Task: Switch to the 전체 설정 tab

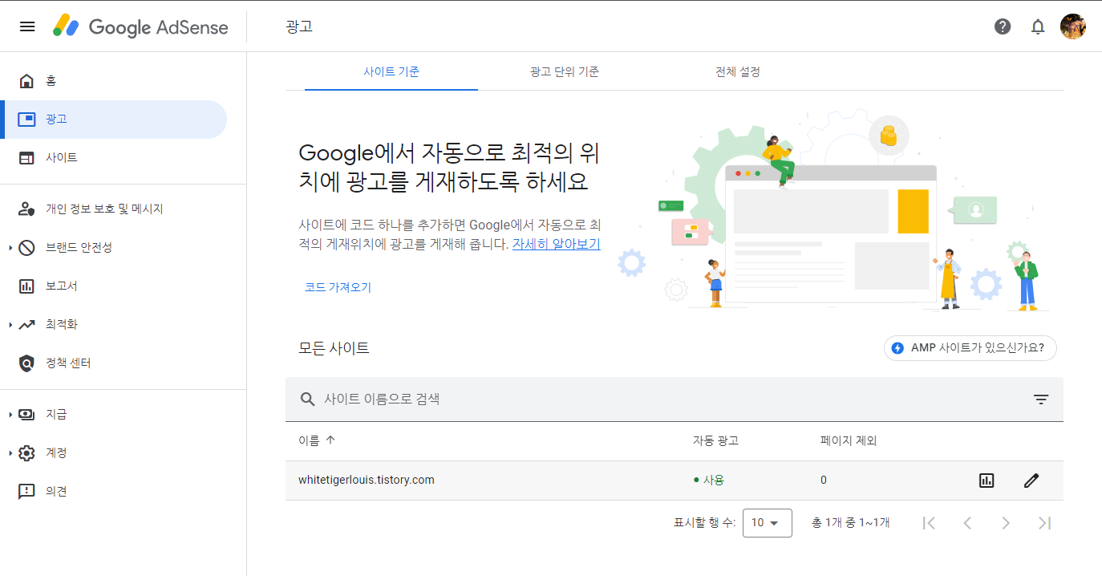Action: pyautogui.click(x=738, y=71)
